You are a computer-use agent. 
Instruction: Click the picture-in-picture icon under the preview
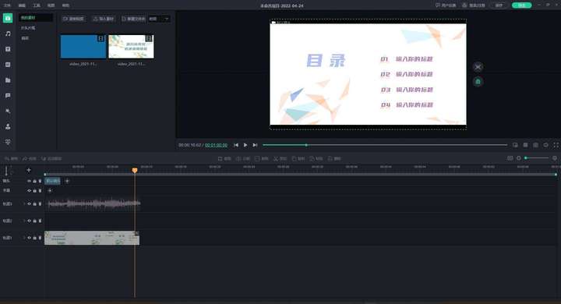coord(515,145)
